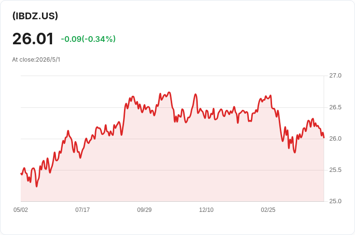Click the 25.0 y-axis label
This screenshot has height=235, width=355.
[x=335, y=201]
